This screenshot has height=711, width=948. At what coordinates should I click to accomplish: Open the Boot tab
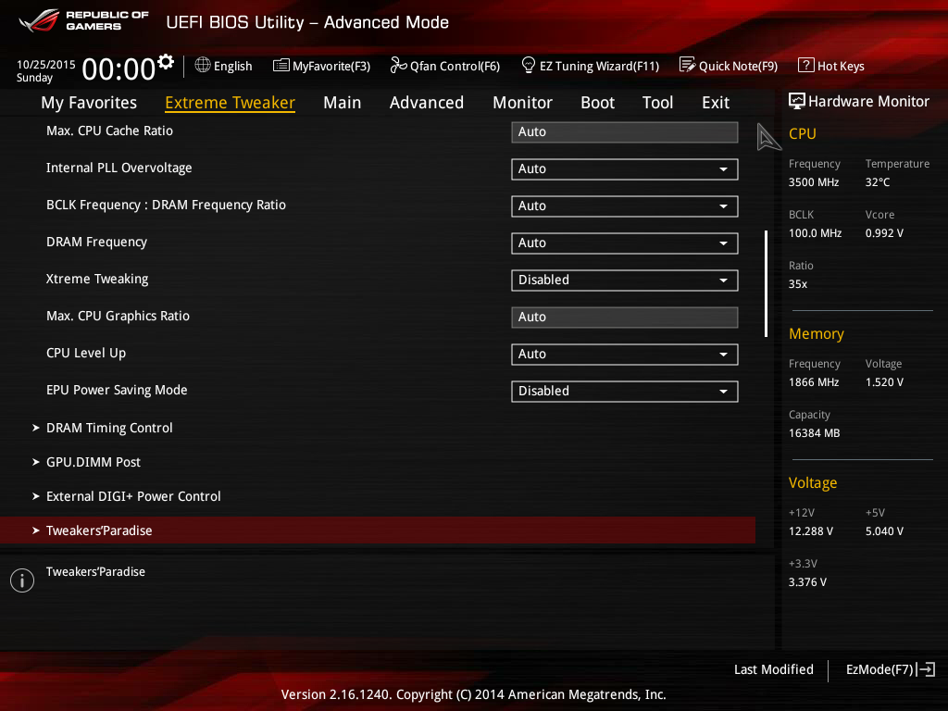[597, 103]
